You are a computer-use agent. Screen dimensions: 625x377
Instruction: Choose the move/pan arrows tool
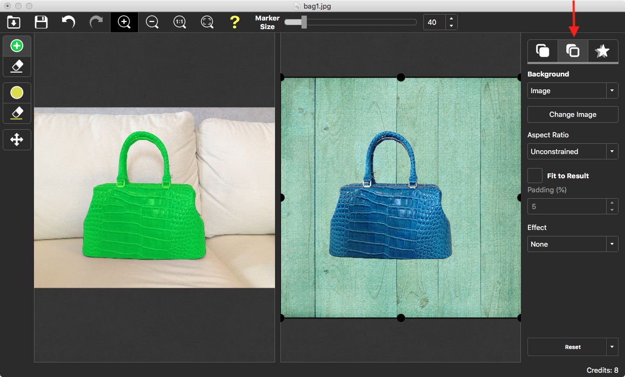(17, 140)
